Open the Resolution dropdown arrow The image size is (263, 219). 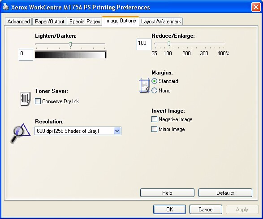point(117,131)
